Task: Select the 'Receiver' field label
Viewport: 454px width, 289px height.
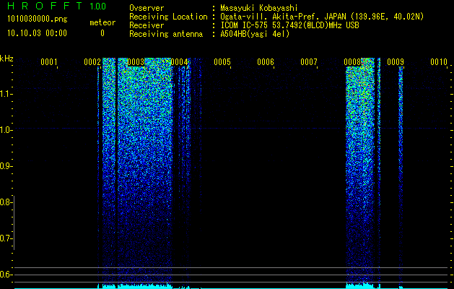Action: (147, 25)
